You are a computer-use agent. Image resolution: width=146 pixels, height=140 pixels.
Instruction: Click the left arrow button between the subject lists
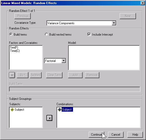coord(49,118)
